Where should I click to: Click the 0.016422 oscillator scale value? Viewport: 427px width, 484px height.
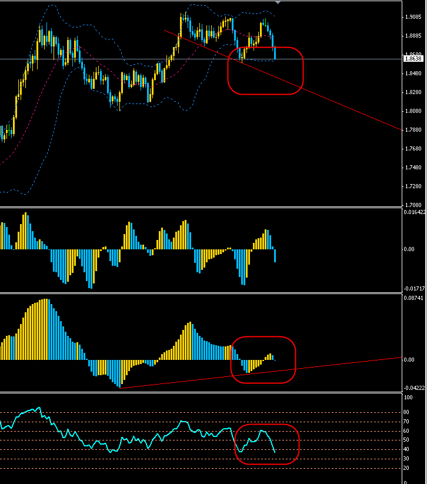(x=415, y=212)
